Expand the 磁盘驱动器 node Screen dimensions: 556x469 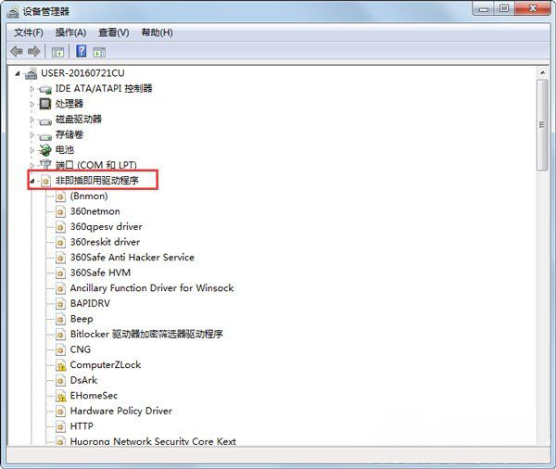pos(32,120)
